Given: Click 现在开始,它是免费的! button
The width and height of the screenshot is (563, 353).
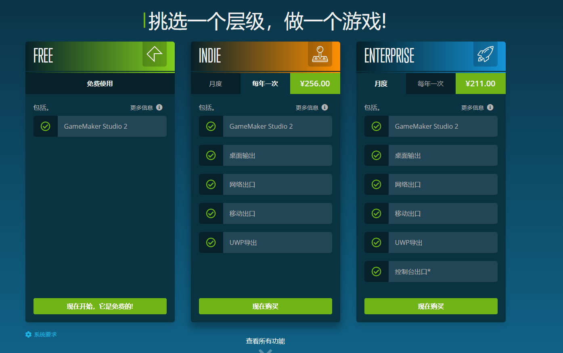Looking at the screenshot, I should [x=100, y=306].
